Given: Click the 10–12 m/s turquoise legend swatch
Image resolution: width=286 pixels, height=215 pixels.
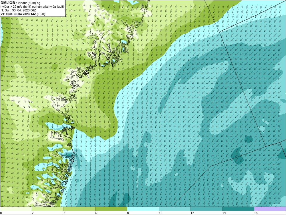Looking at the screenshot, I should pos(174,209).
